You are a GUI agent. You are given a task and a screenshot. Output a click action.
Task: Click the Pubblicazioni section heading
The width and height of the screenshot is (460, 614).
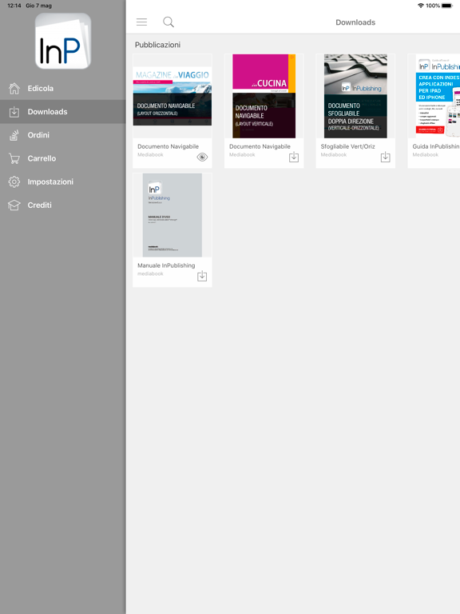pyautogui.click(x=157, y=45)
